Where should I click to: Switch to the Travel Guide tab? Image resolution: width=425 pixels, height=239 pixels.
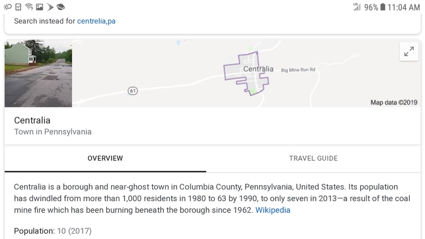pos(313,158)
